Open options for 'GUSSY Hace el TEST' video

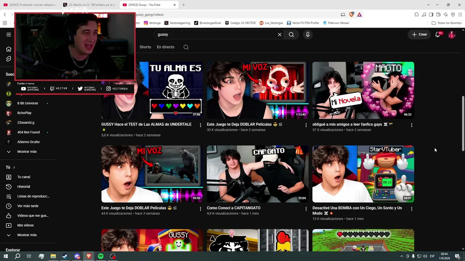200,125
